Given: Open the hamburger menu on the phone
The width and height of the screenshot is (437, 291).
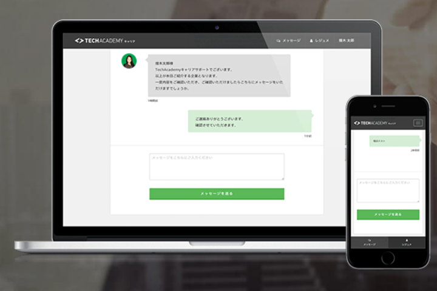Looking at the screenshot, I should coord(418,123).
